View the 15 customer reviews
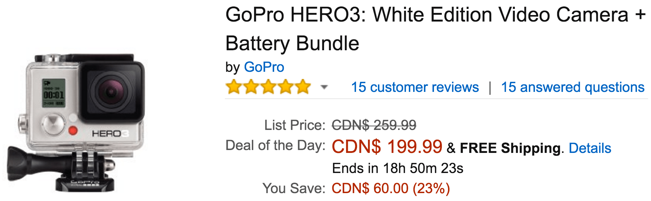Viewport: 651px width, 201px height. pyautogui.click(x=415, y=87)
